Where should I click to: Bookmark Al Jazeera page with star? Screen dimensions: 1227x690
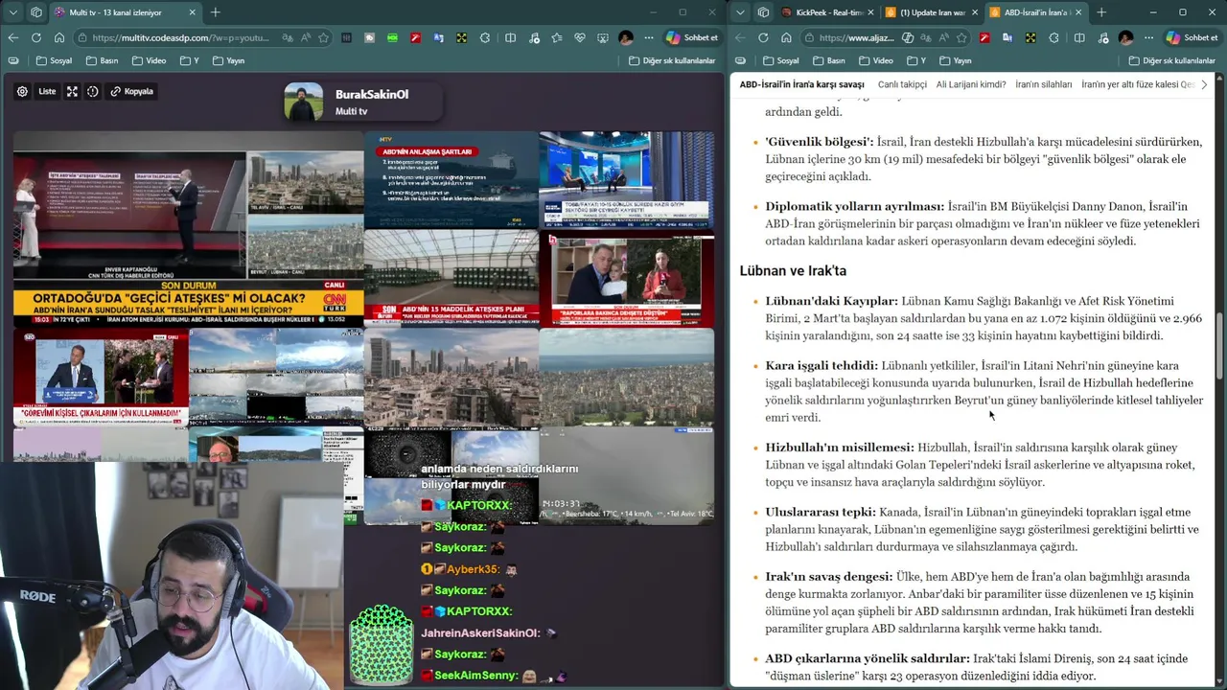point(961,37)
